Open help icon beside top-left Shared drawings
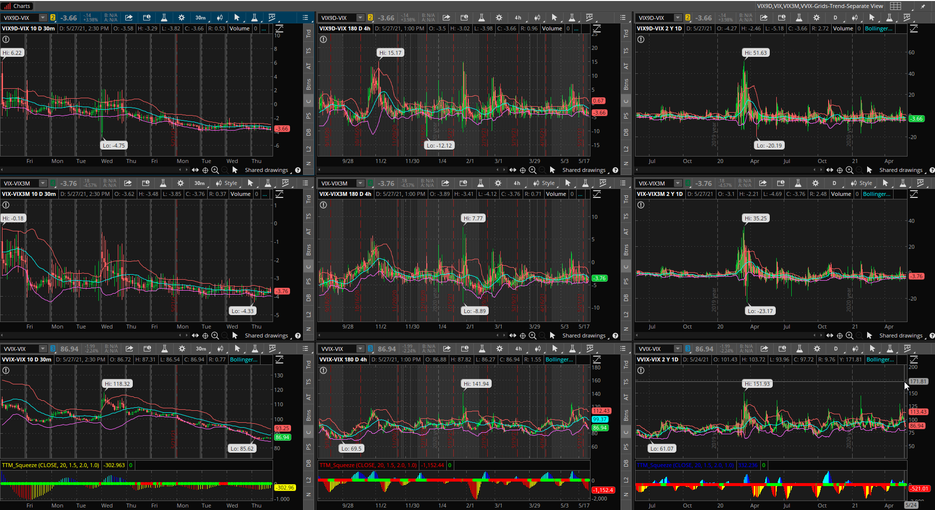Image resolution: width=935 pixels, height=510 pixels. click(x=298, y=170)
